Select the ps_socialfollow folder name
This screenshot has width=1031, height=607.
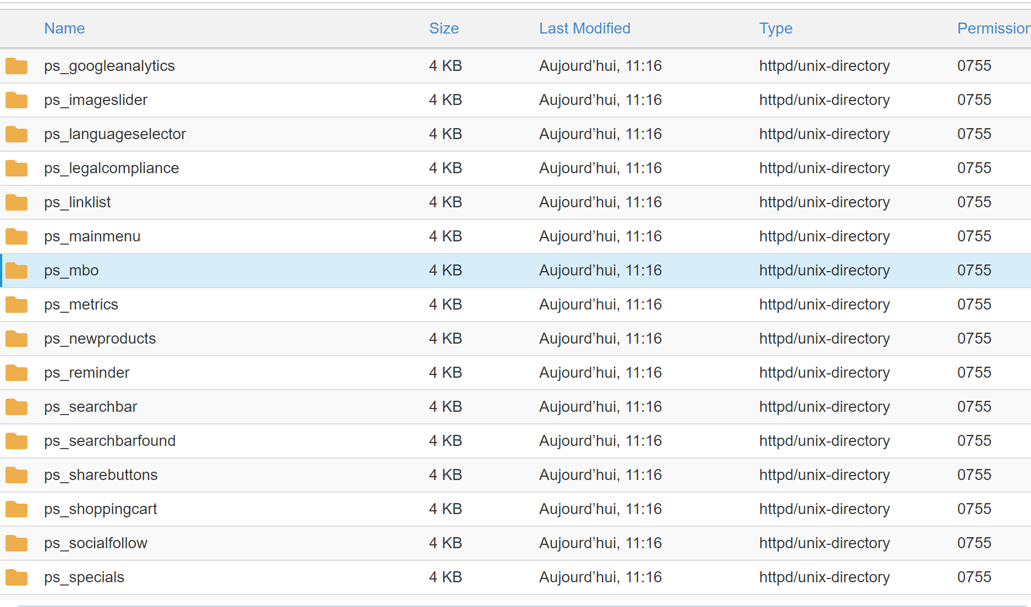[x=96, y=543]
